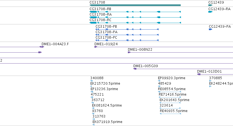The height and width of the screenshot is (126, 233).
Task: Click the DME1-019J24 clone start arrow
Action: pyautogui.click(x=96, y=47)
